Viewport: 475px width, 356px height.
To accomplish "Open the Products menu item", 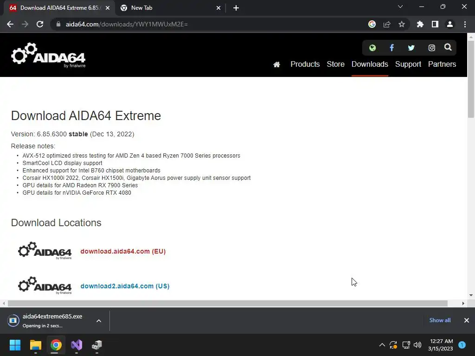I will click(x=305, y=64).
